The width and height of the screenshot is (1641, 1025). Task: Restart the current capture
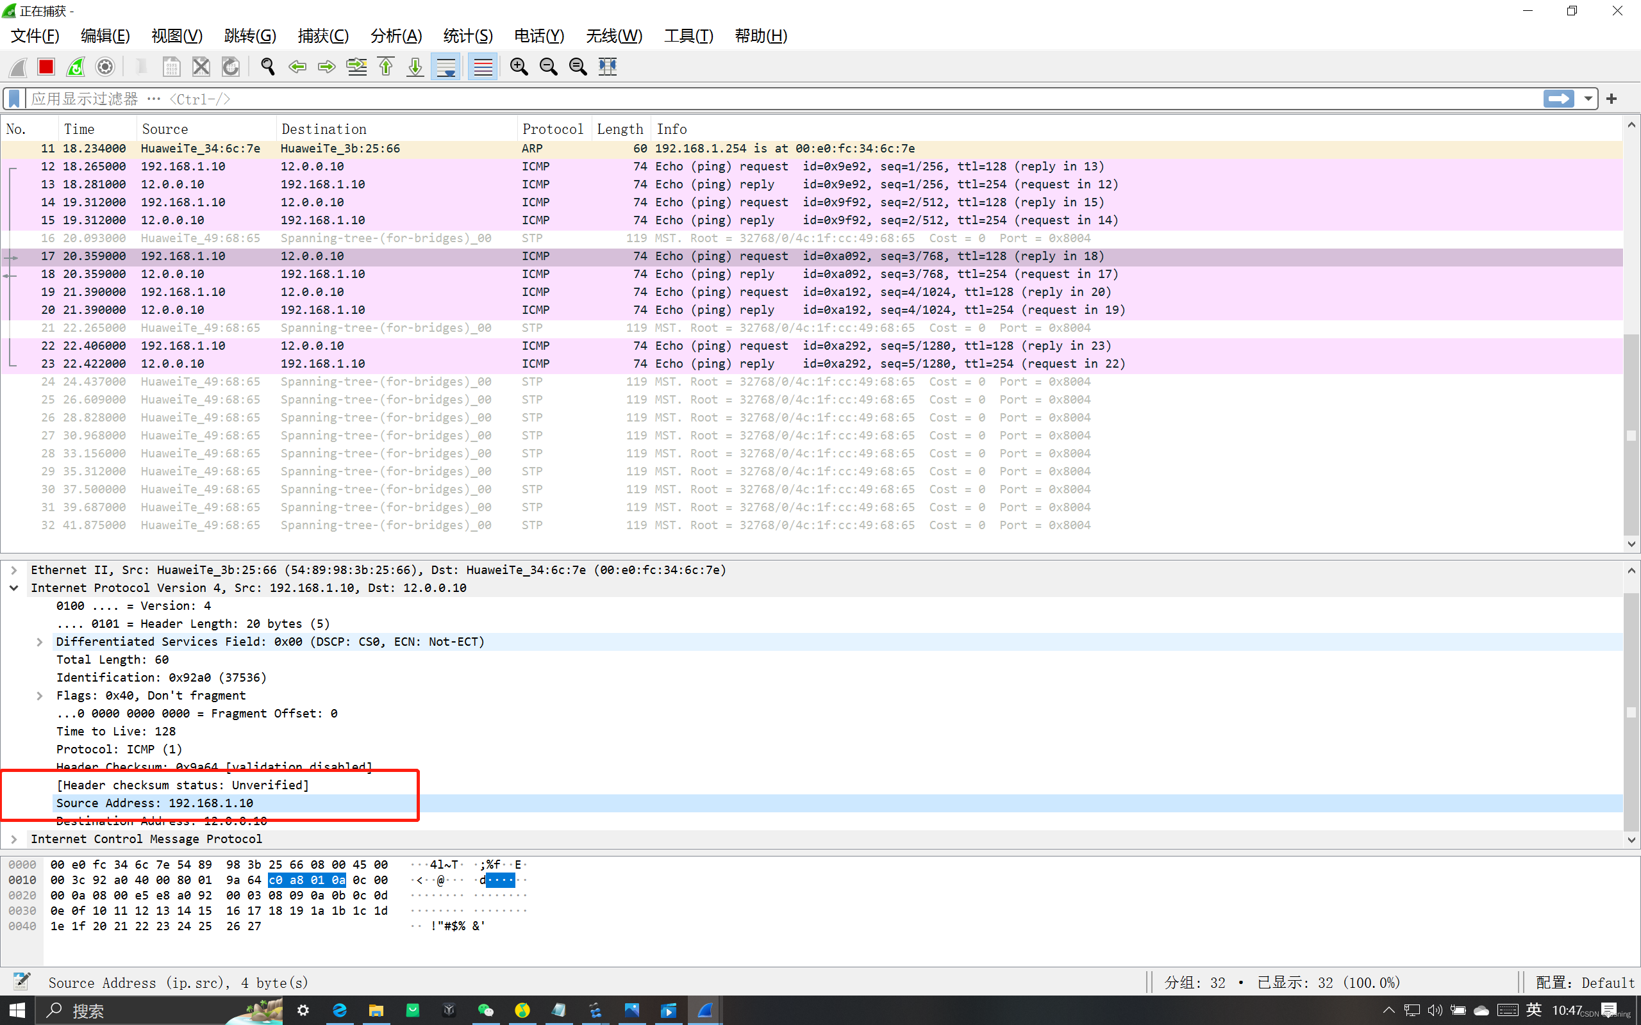[x=75, y=67]
